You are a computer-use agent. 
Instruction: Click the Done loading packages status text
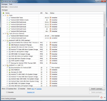[x=9, y=99]
